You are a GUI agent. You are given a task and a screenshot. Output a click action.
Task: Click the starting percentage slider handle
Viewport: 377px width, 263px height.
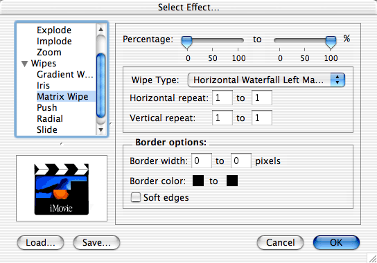pyautogui.click(x=187, y=42)
